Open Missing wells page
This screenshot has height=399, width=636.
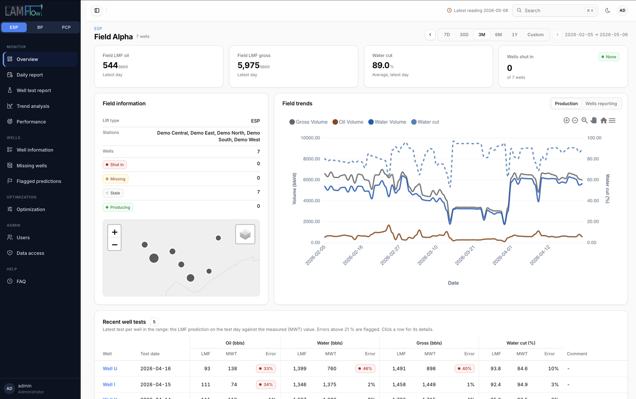pyautogui.click(x=40, y=166)
